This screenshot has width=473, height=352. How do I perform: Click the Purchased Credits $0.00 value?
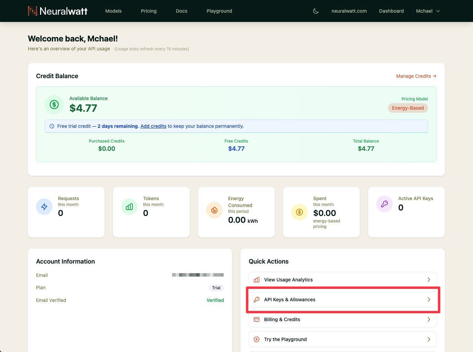(x=107, y=149)
